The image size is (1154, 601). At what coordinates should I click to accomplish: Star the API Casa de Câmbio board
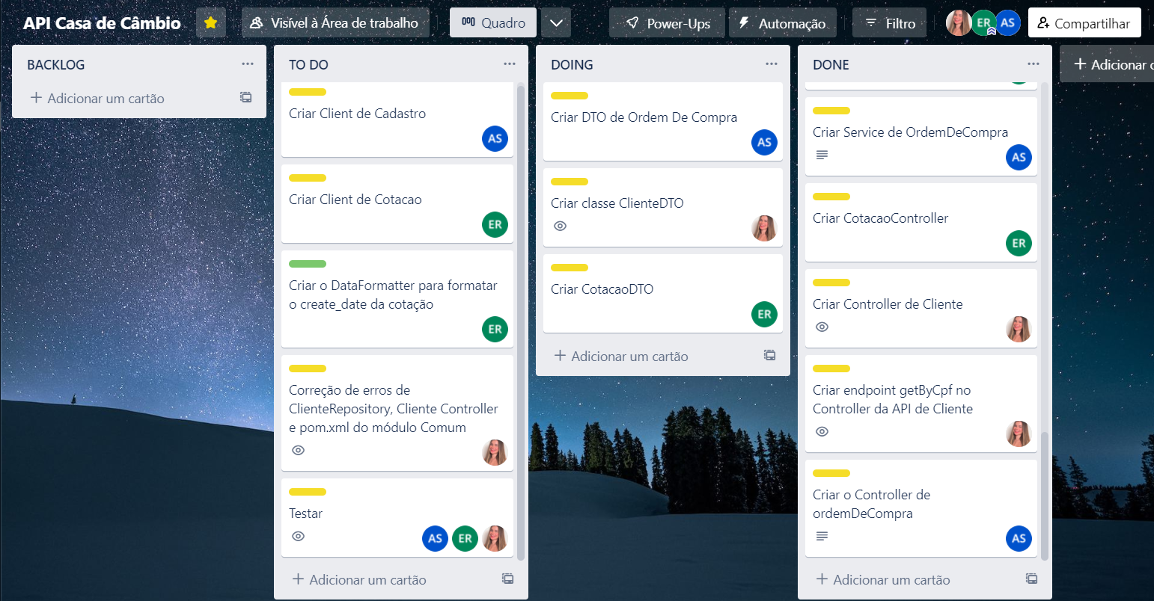point(210,22)
